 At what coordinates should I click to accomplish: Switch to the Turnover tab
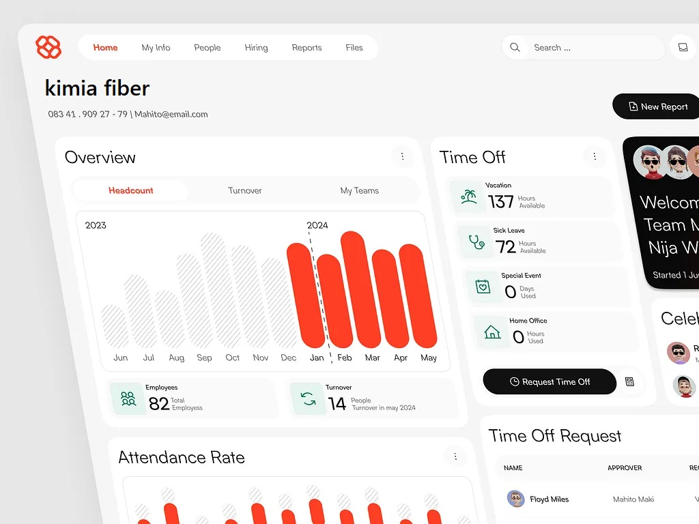pos(245,191)
